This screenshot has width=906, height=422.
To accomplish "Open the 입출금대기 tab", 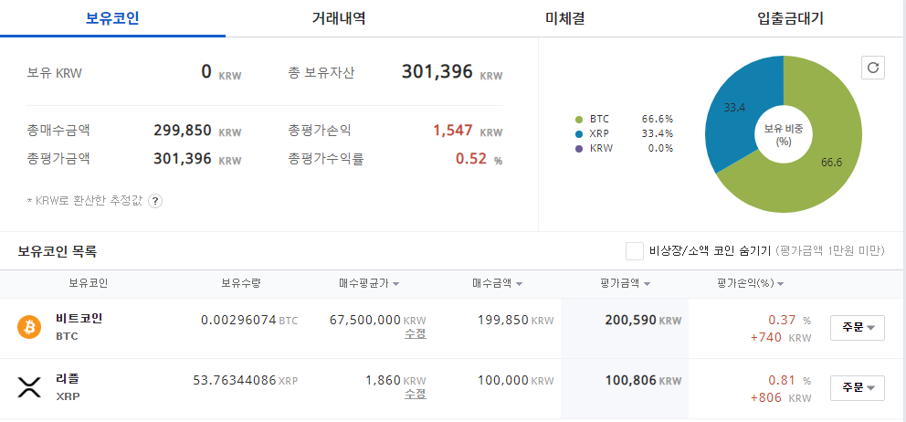I will tap(790, 18).
